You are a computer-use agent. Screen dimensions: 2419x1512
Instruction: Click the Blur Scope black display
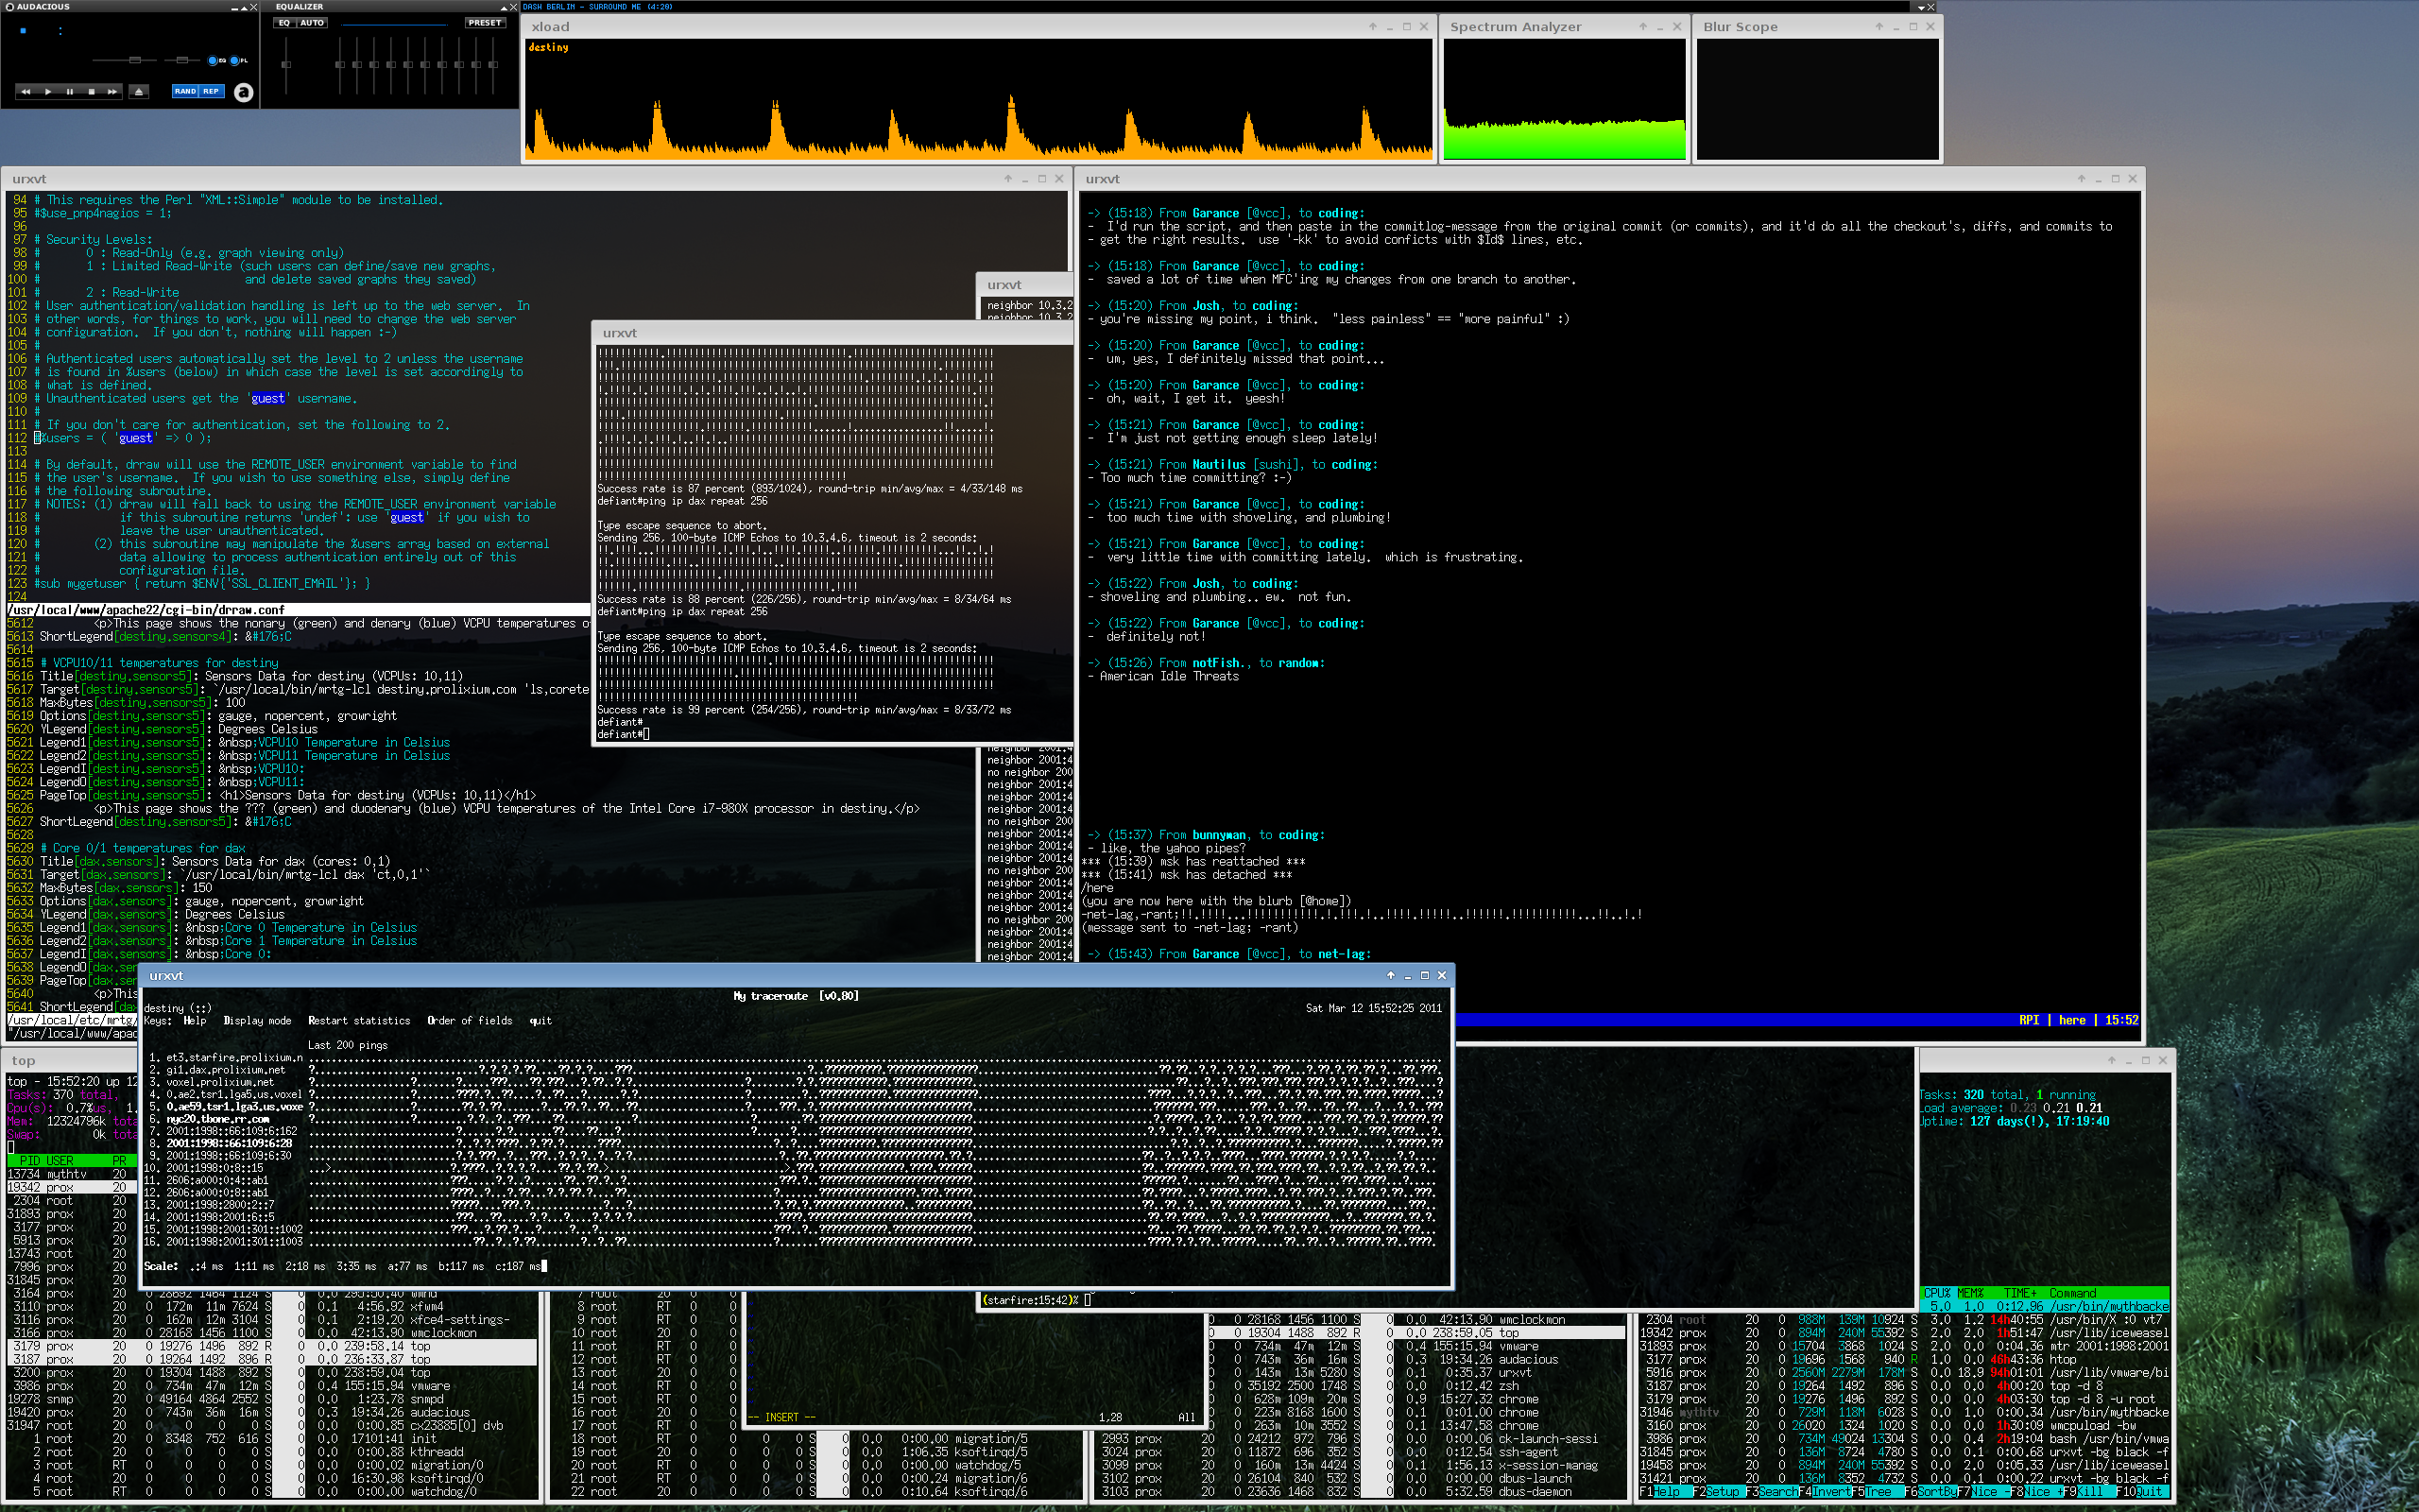click(x=1817, y=99)
